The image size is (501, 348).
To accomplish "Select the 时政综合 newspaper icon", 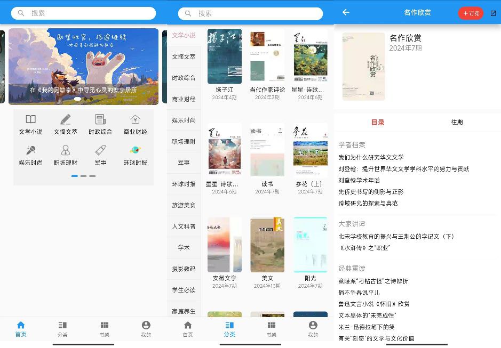I will coord(100,119).
